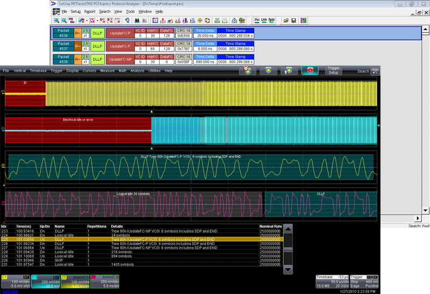Click the binoculars Find icon
This screenshot has height=294, width=430.
pyautogui.click(x=137, y=20)
